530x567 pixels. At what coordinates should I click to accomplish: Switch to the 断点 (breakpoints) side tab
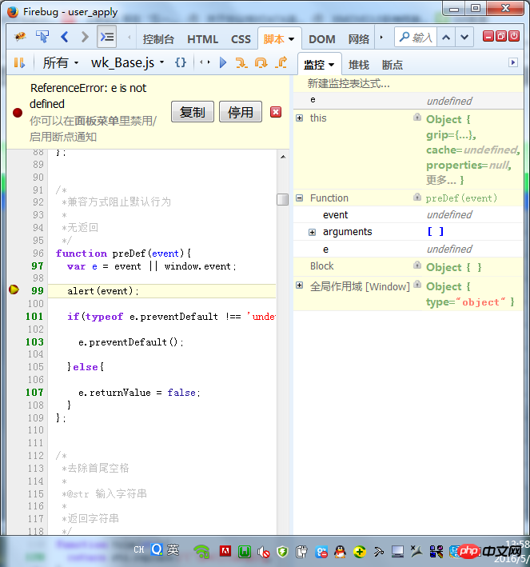[393, 65]
